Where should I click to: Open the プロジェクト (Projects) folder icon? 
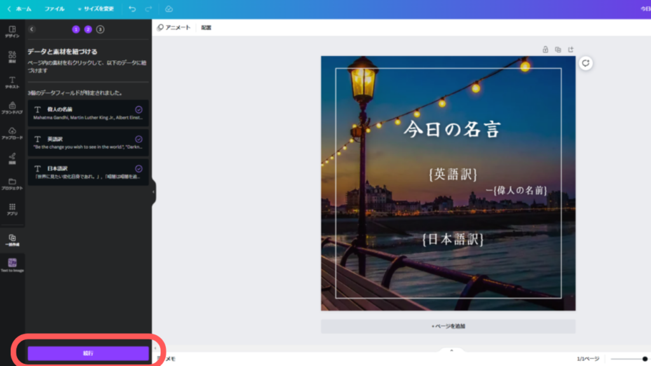(12, 184)
